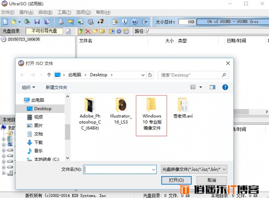This screenshot has width=269, height=198.
Task: Click the icon right of the gear icon
Action: point(126,31)
